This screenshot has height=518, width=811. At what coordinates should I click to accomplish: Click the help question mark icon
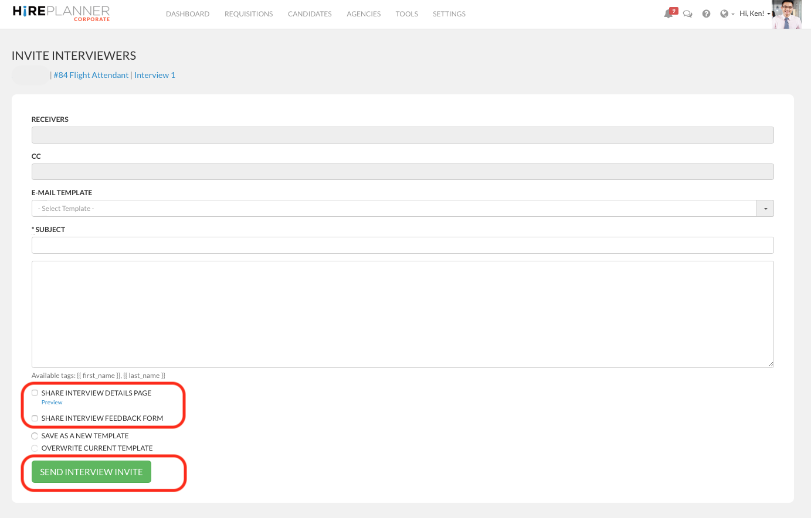[706, 13]
